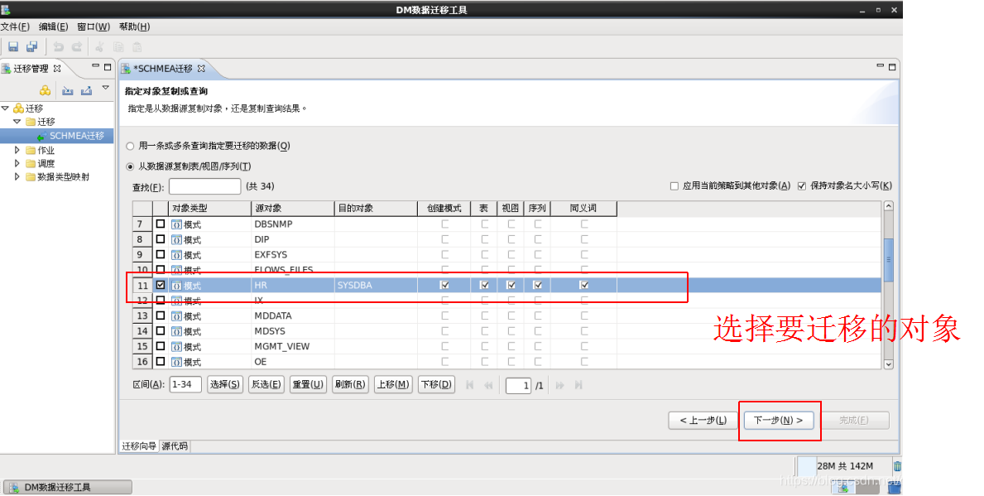Toggle 保持对象名大小写 checkbox

tap(801, 185)
